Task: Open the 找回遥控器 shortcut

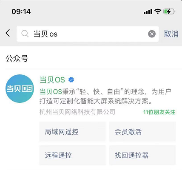Action: (142, 155)
